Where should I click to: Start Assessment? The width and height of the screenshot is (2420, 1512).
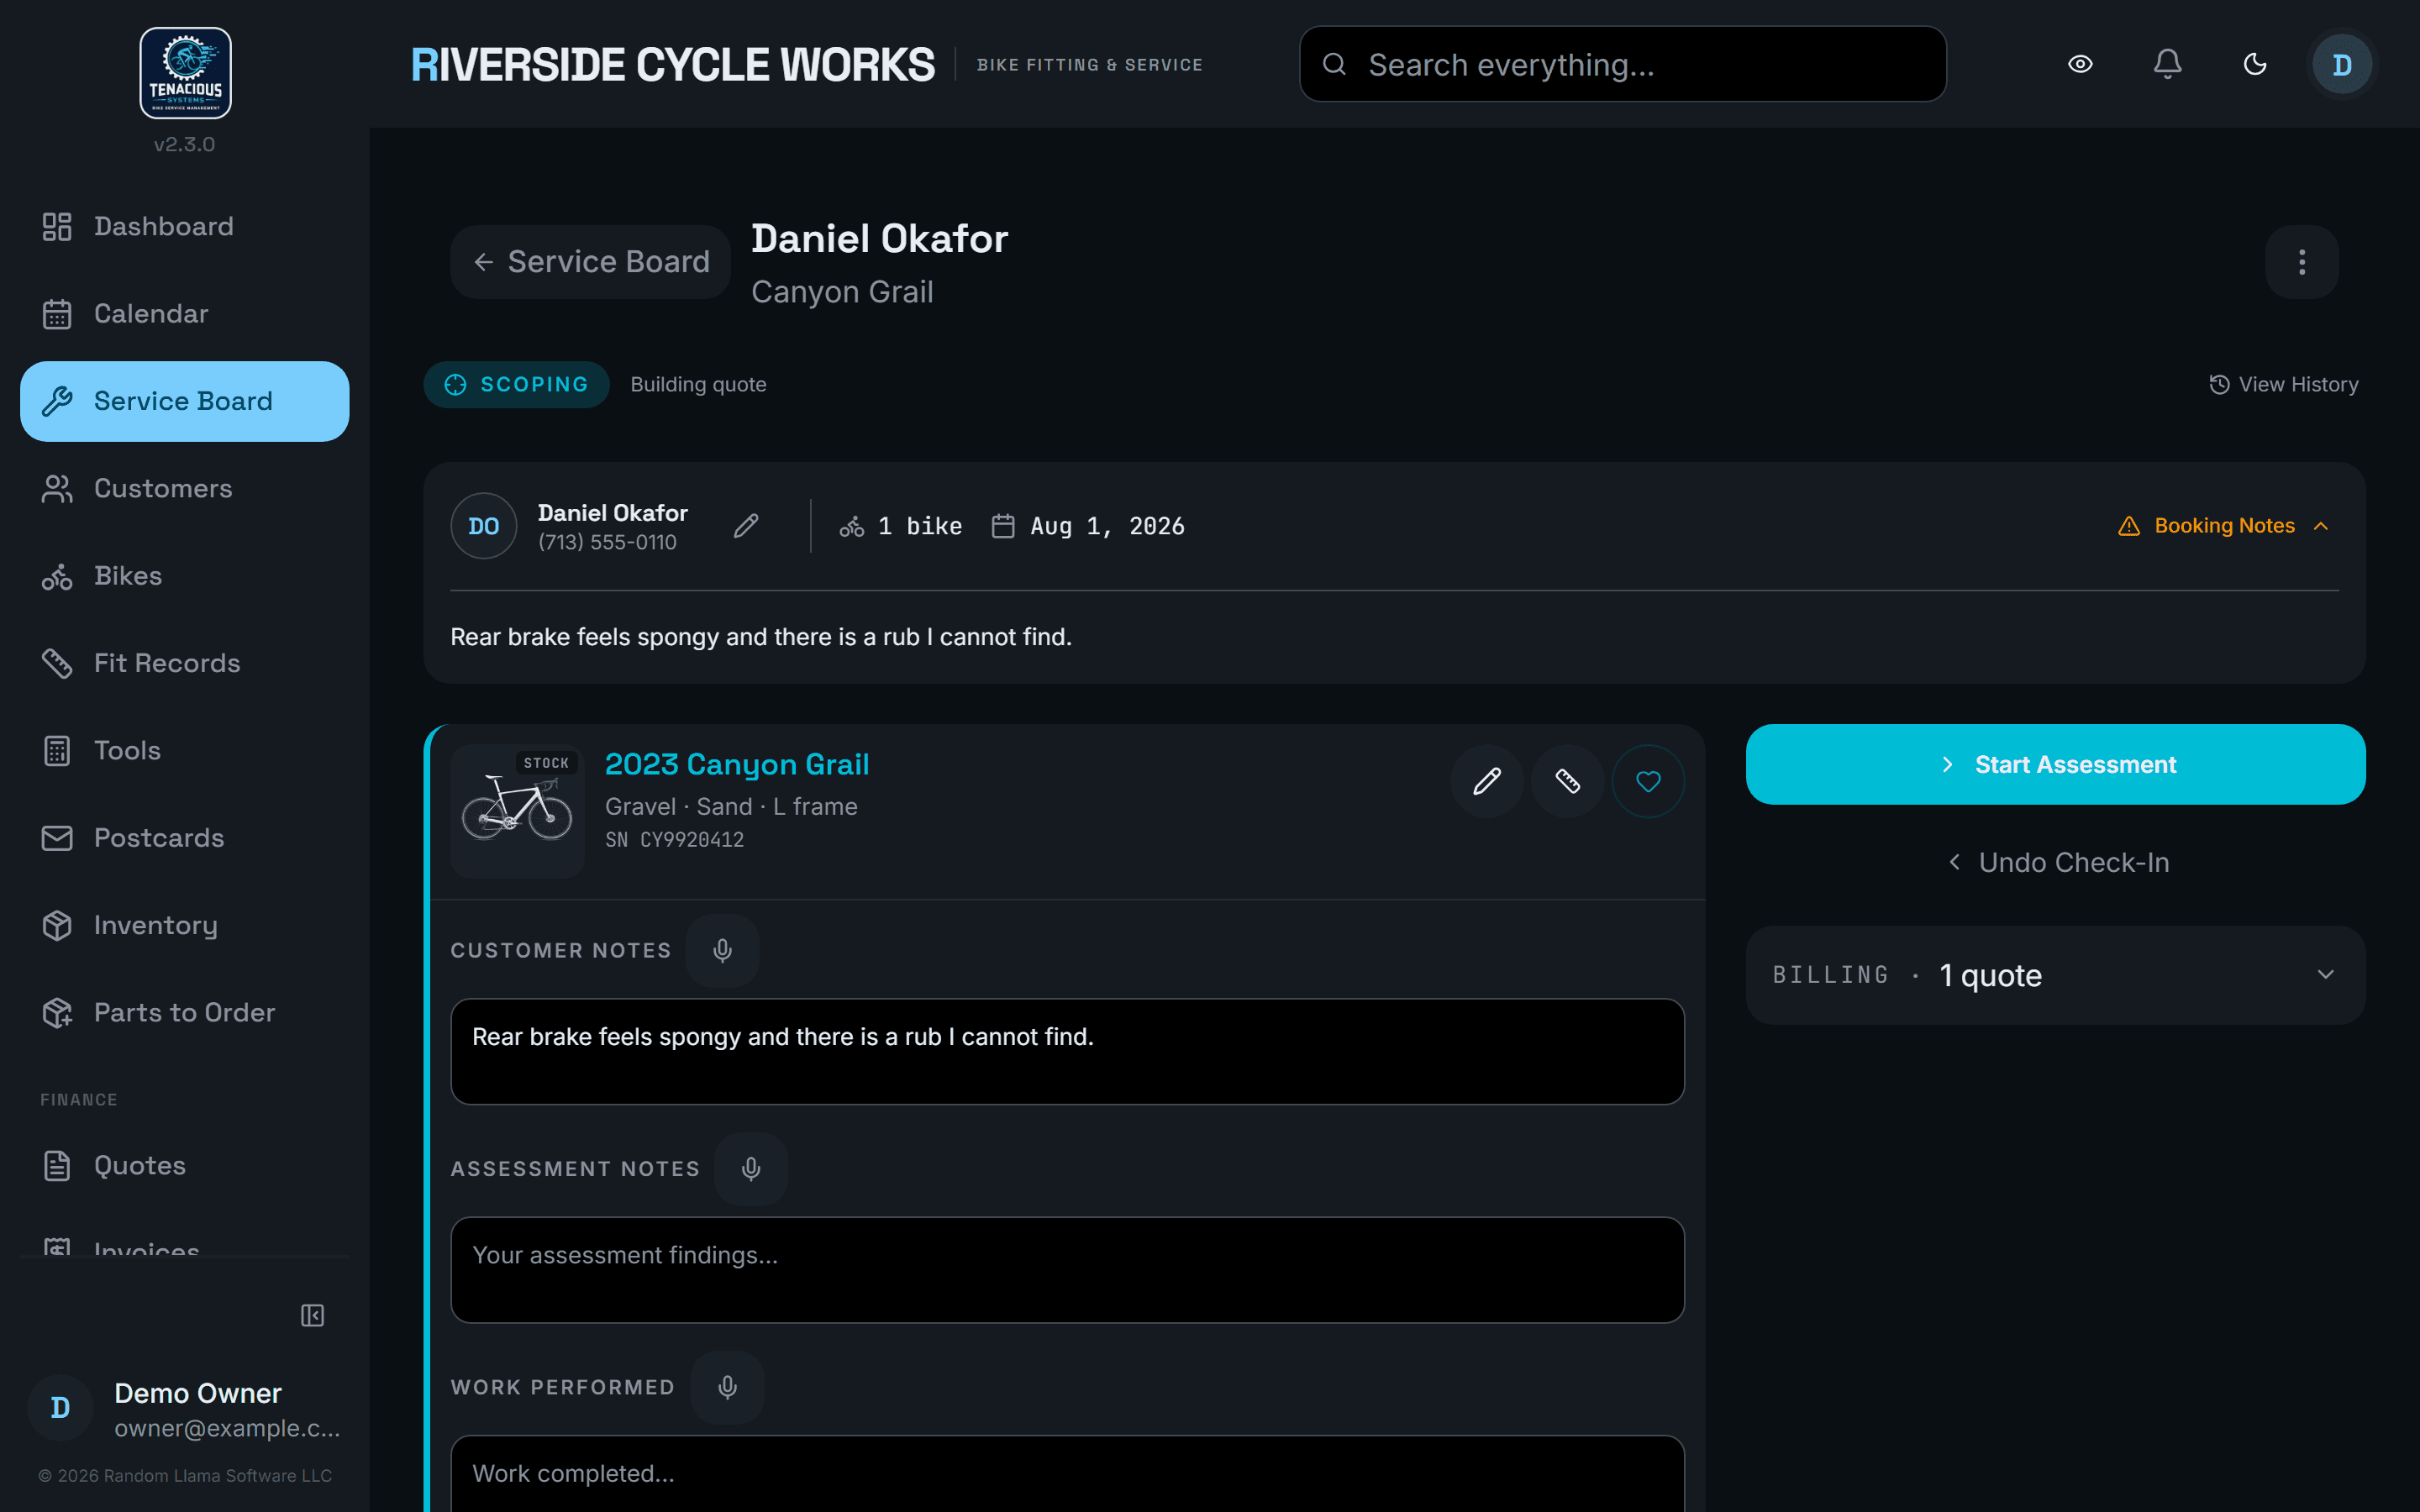tap(2055, 764)
